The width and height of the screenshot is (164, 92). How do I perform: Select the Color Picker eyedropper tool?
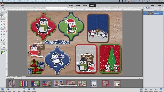pyautogui.click(x=2, y=37)
